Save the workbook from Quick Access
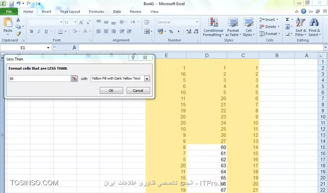 12,3
